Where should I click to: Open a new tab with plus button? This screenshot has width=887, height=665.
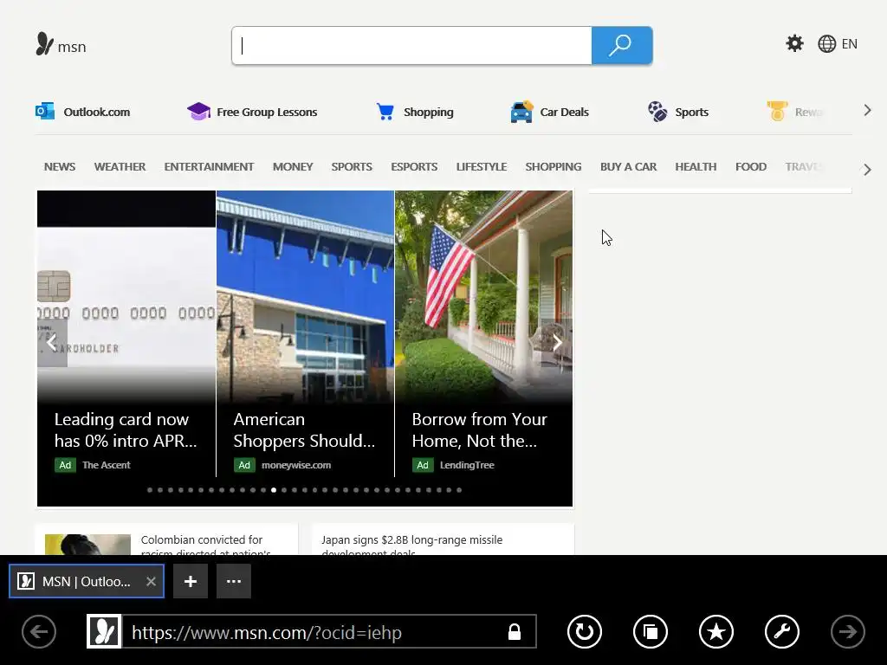(x=191, y=581)
